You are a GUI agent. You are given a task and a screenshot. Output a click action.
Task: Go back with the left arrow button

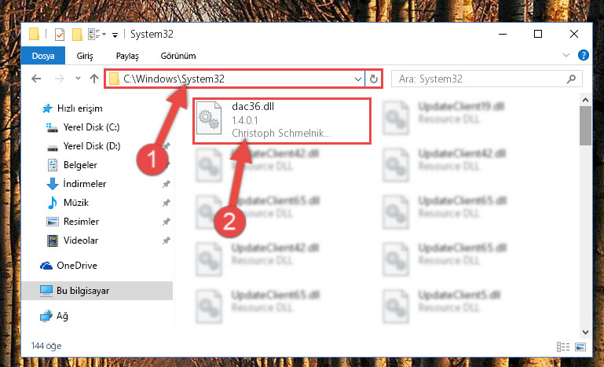[x=36, y=79]
